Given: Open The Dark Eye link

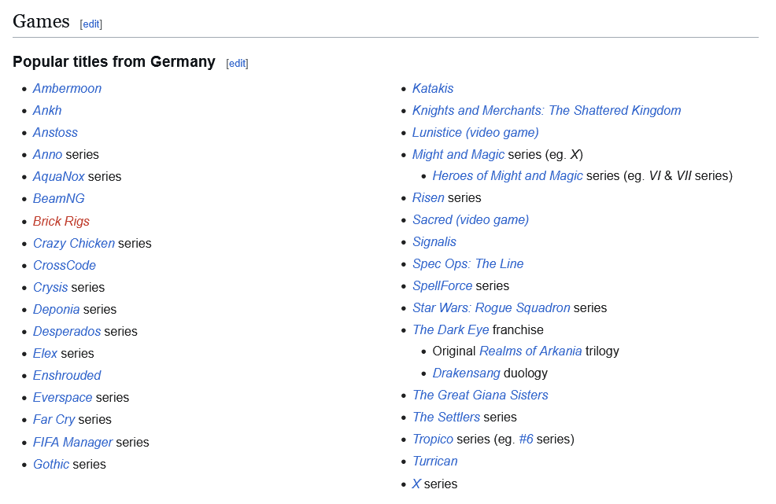Looking at the screenshot, I should (451, 330).
